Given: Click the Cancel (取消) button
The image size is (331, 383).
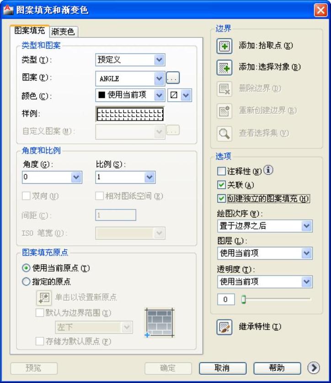Looking at the screenshot, I should (223, 368).
